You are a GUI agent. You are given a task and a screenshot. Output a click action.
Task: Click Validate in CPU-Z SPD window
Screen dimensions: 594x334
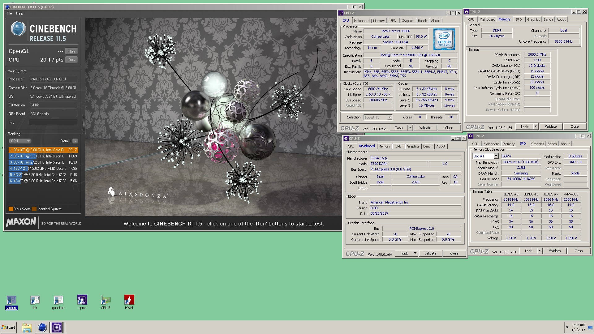(555, 251)
